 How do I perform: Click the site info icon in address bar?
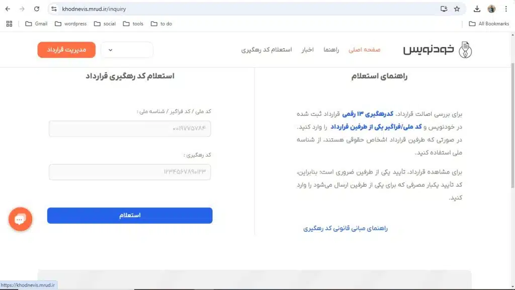[x=53, y=9]
